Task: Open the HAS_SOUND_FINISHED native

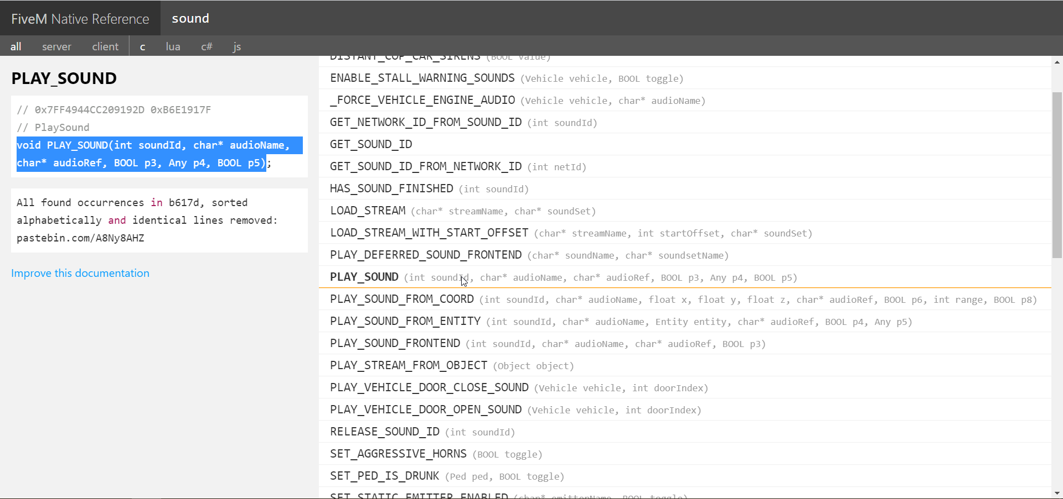Action: (x=391, y=188)
